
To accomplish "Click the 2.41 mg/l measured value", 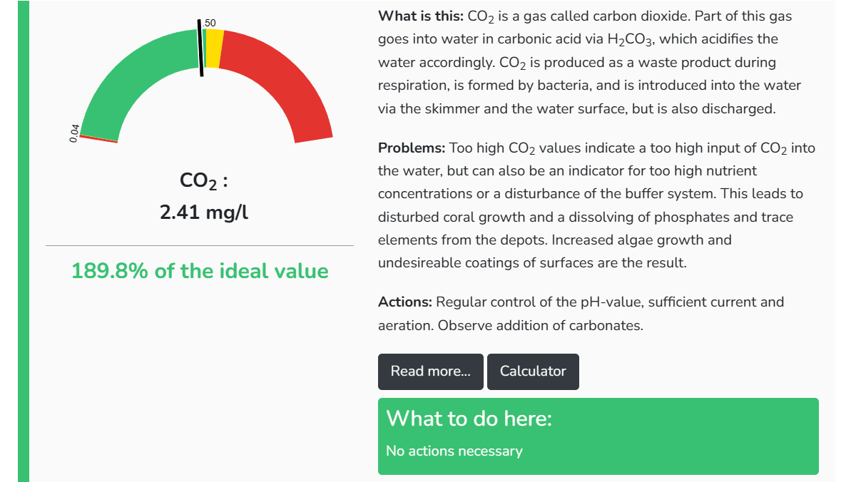I will click(204, 212).
